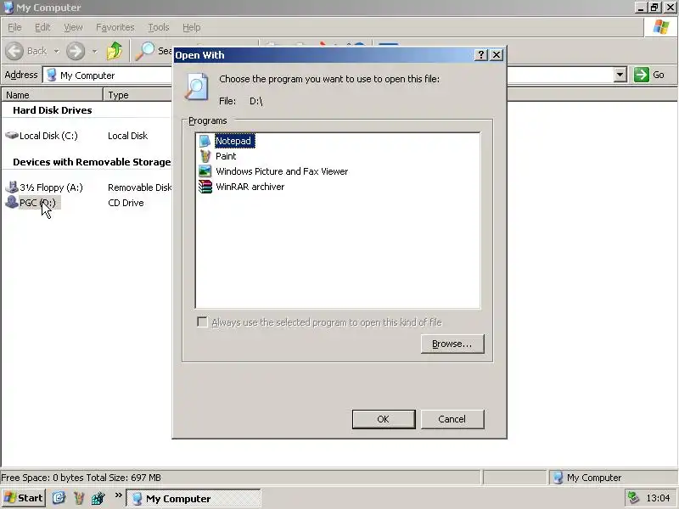679x509 pixels.
Task: Click My Computer taskbar button
Action: click(x=194, y=498)
